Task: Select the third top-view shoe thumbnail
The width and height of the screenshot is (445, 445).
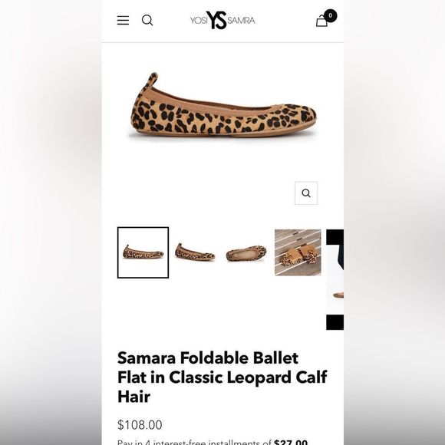Action: pos(246,252)
